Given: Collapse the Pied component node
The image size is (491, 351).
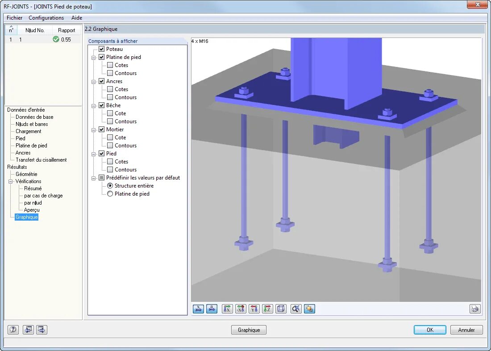Looking at the screenshot, I should click(x=93, y=154).
